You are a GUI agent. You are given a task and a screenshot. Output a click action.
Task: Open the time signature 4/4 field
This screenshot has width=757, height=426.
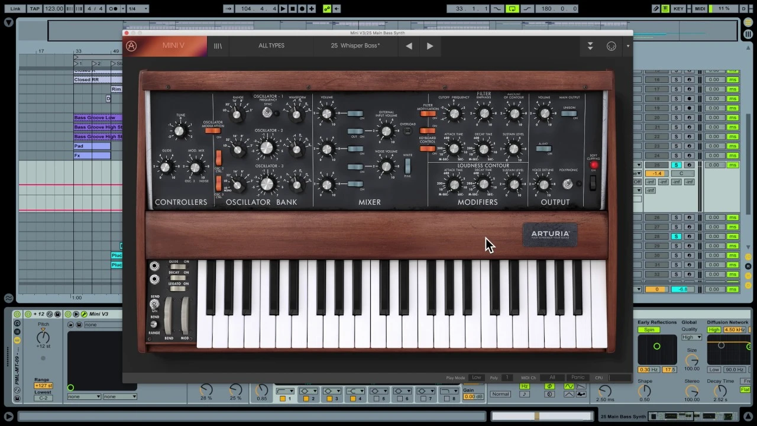coord(94,9)
